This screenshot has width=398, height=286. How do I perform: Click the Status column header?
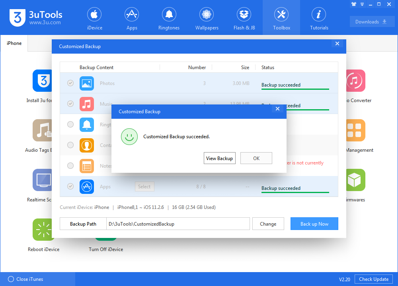click(x=268, y=68)
